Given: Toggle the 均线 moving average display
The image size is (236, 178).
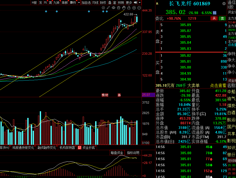Looking at the screenshot, I should click(95, 2).
